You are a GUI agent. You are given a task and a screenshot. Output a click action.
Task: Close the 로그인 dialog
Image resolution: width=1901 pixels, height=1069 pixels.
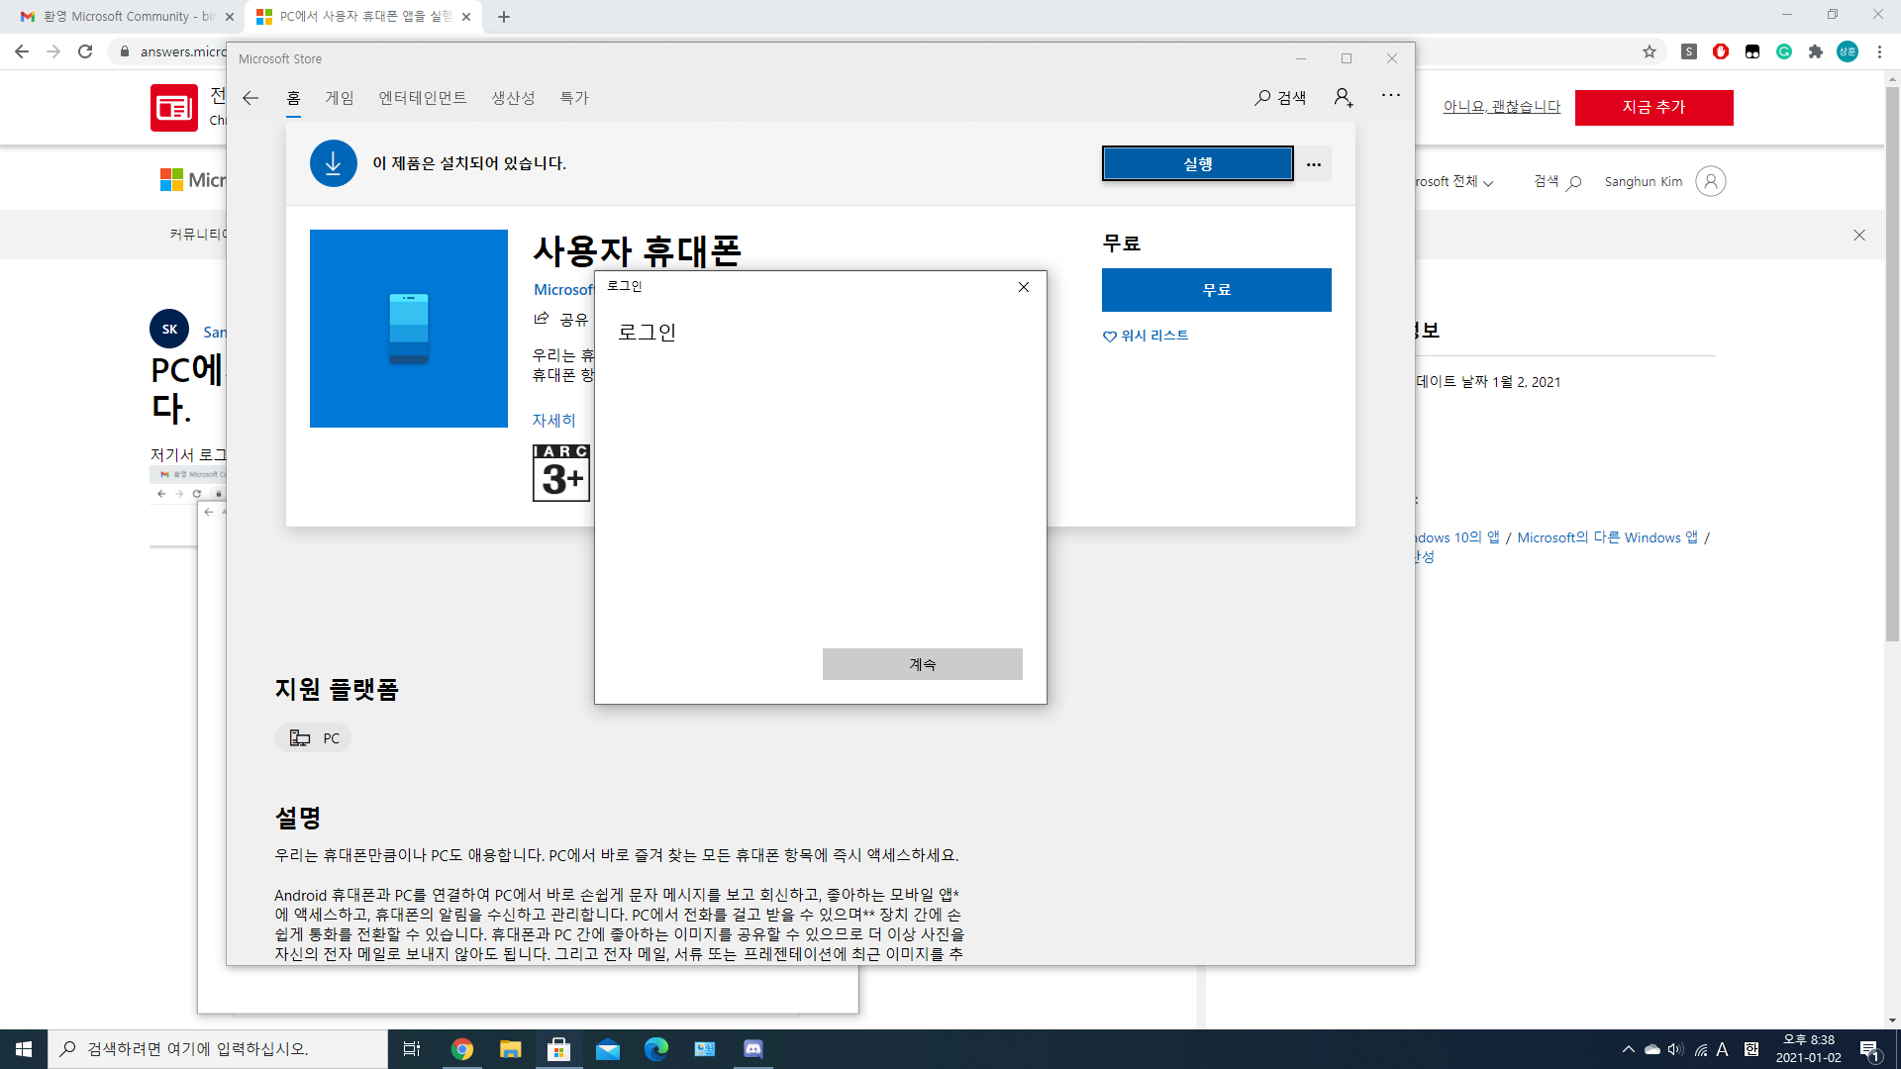tap(1024, 287)
